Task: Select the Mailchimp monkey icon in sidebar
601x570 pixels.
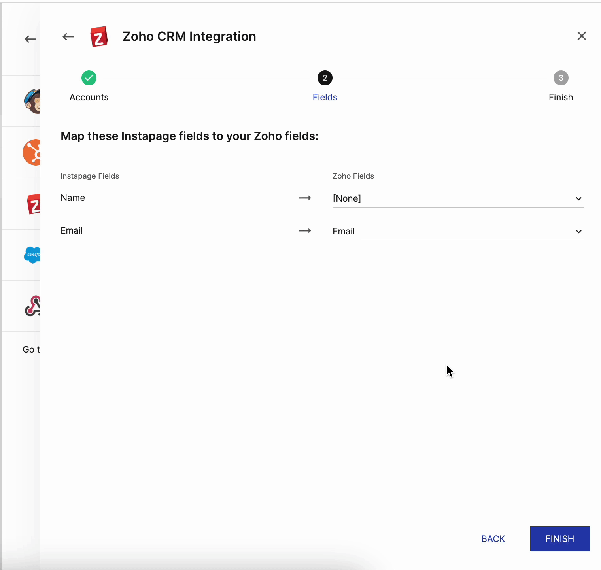Action: coord(33,101)
